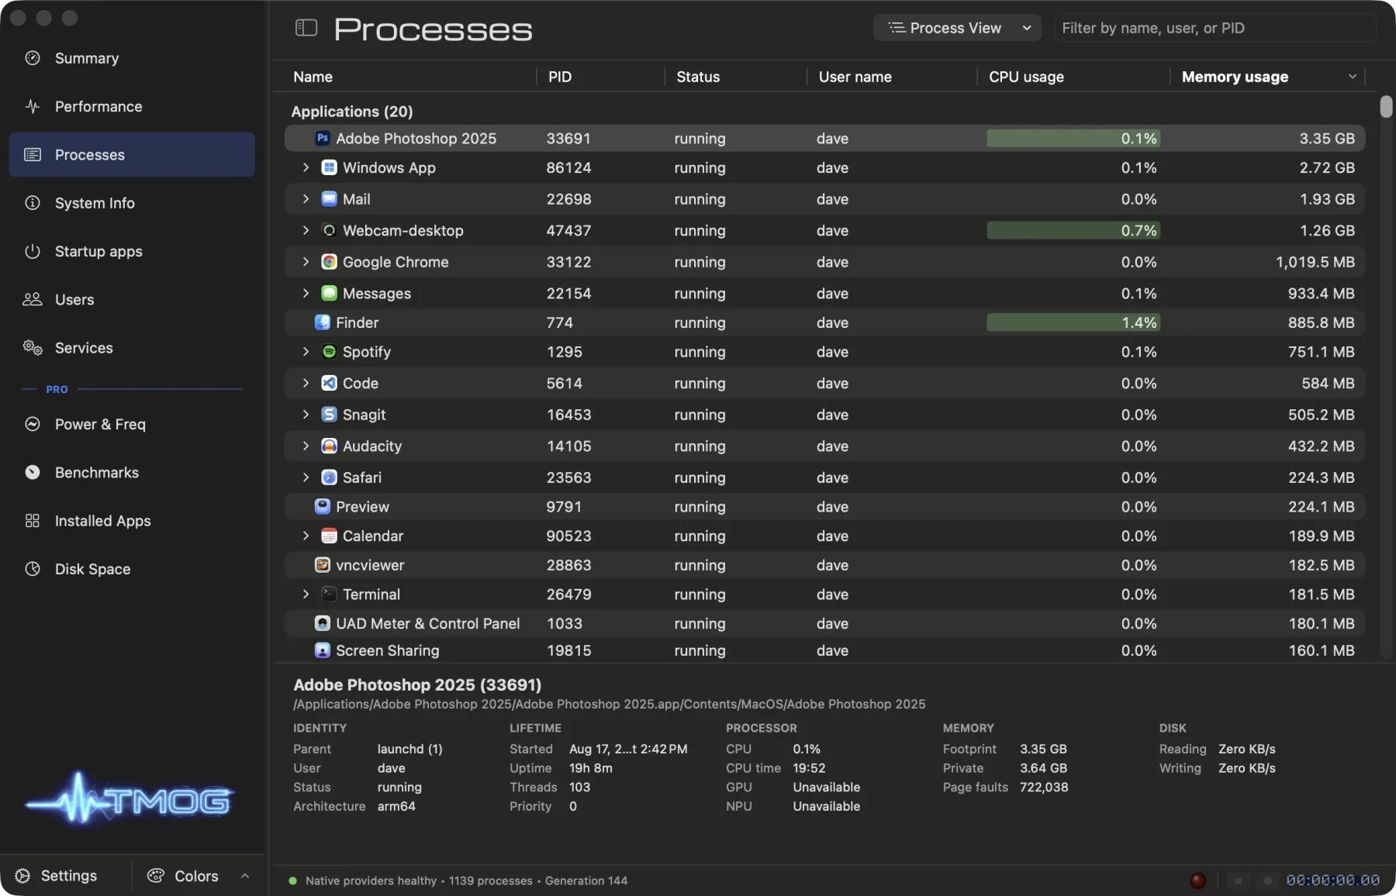Image resolution: width=1396 pixels, height=896 pixels.
Task: Expand the Code process group
Action: (x=306, y=383)
